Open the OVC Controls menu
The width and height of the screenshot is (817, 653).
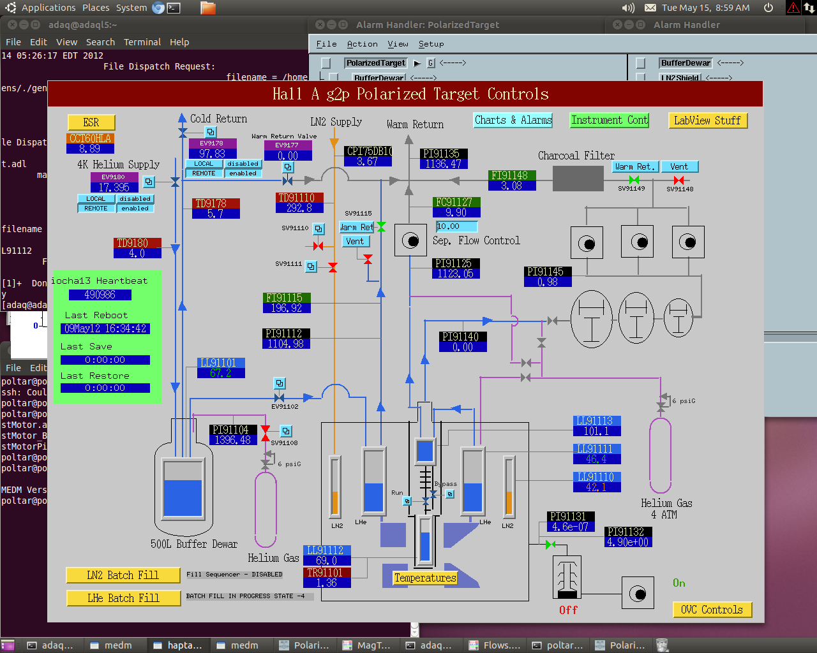coord(712,610)
